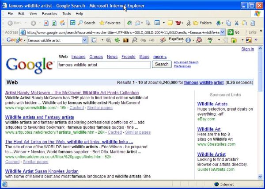
Task: Open the File menu
Action: (10, 14)
